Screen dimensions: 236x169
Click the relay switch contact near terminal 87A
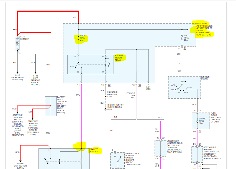click(77, 65)
